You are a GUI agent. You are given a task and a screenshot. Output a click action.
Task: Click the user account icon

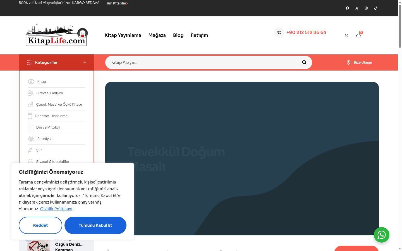tap(346, 36)
